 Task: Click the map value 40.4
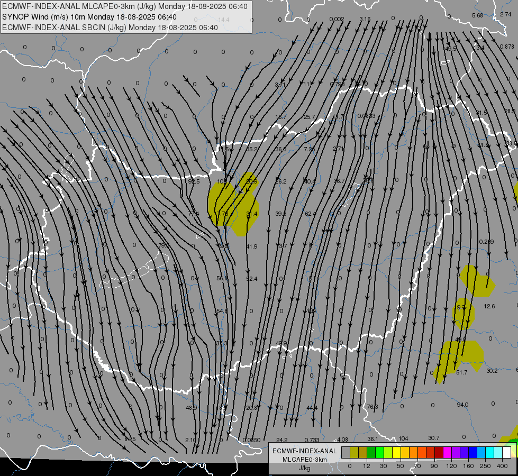pyautogui.click(x=310, y=181)
